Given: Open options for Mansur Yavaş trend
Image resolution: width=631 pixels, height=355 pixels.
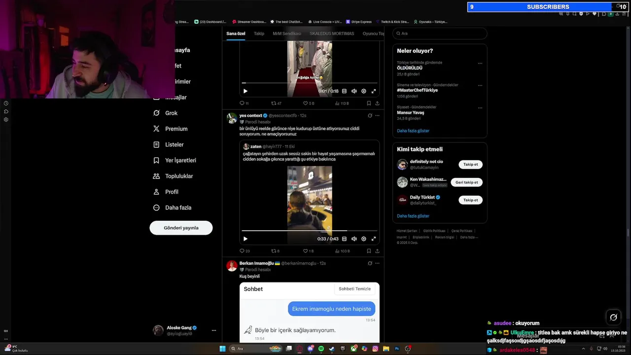Looking at the screenshot, I should [x=480, y=107].
